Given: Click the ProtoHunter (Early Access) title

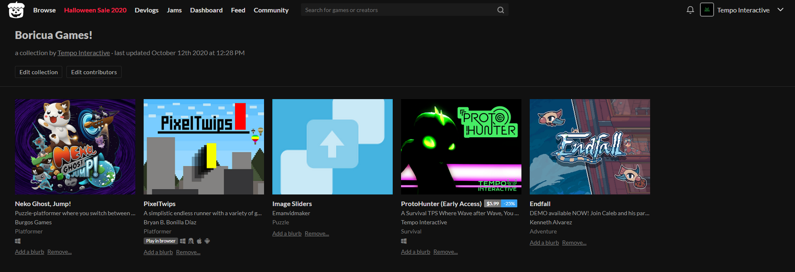Looking at the screenshot, I should tap(441, 204).
